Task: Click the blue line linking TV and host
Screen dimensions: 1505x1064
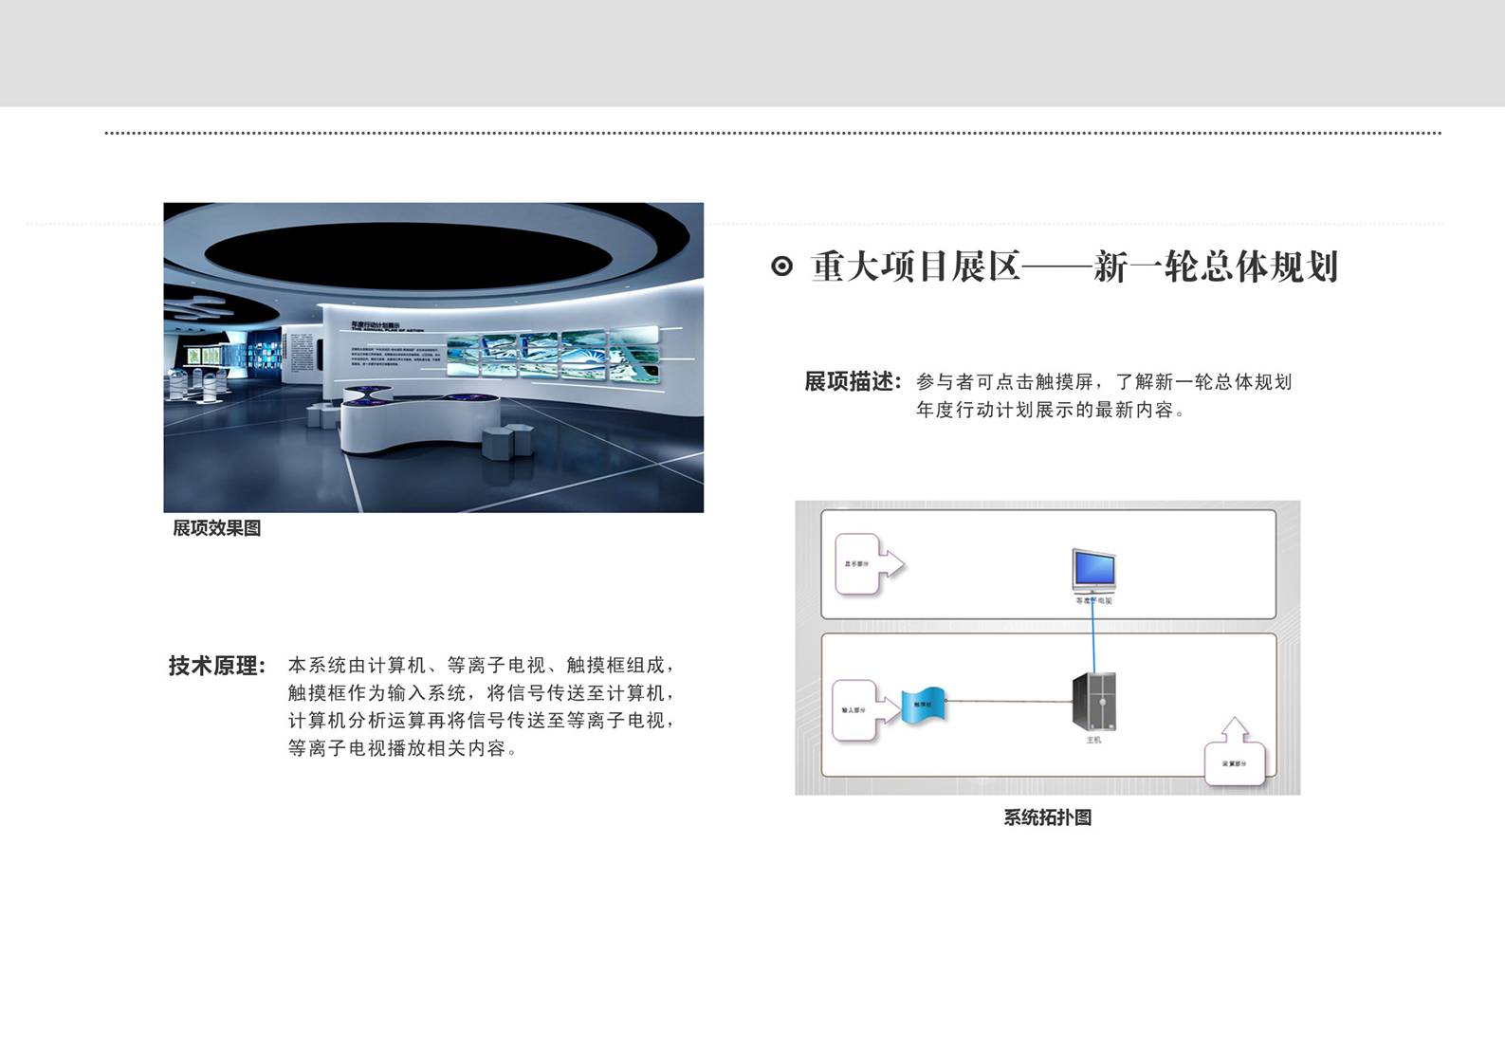Action: (1093, 635)
